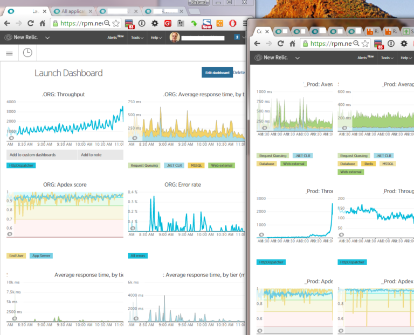Image resolution: width=414 pixels, height=335 pixels.
Task: Reload the page in the right browser window
Action: click(280, 44)
